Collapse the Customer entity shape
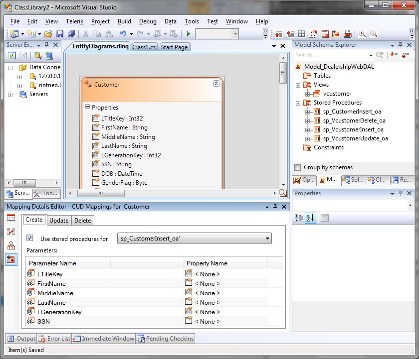The height and width of the screenshot is (359, 419). pyautogui.click(x=216, y=84)
